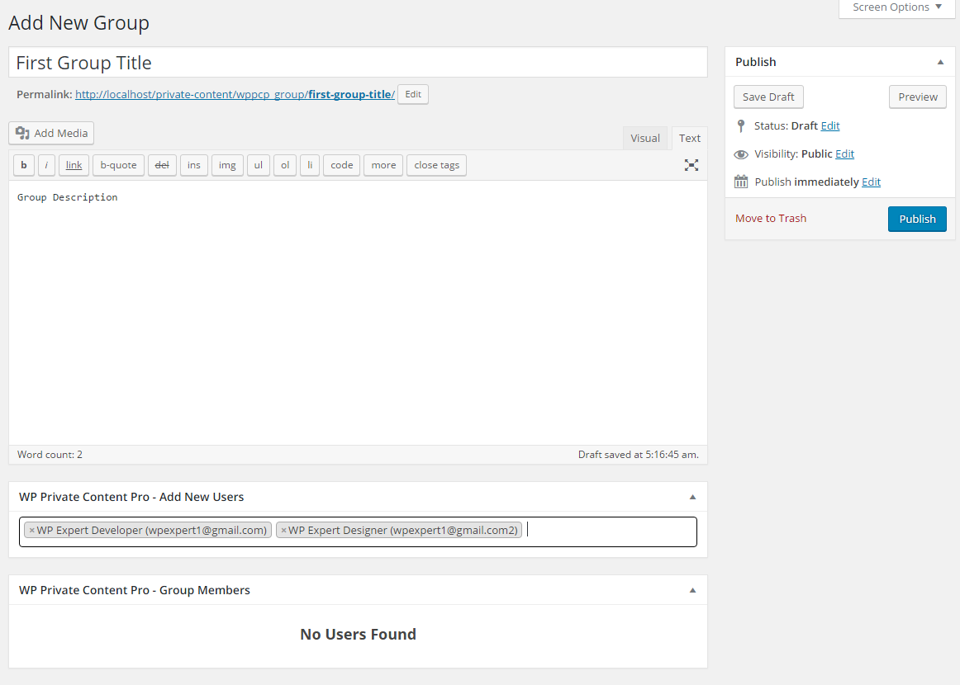Click the blue Publish button
This screenshot has width=960, height=685.
(917, 219)
